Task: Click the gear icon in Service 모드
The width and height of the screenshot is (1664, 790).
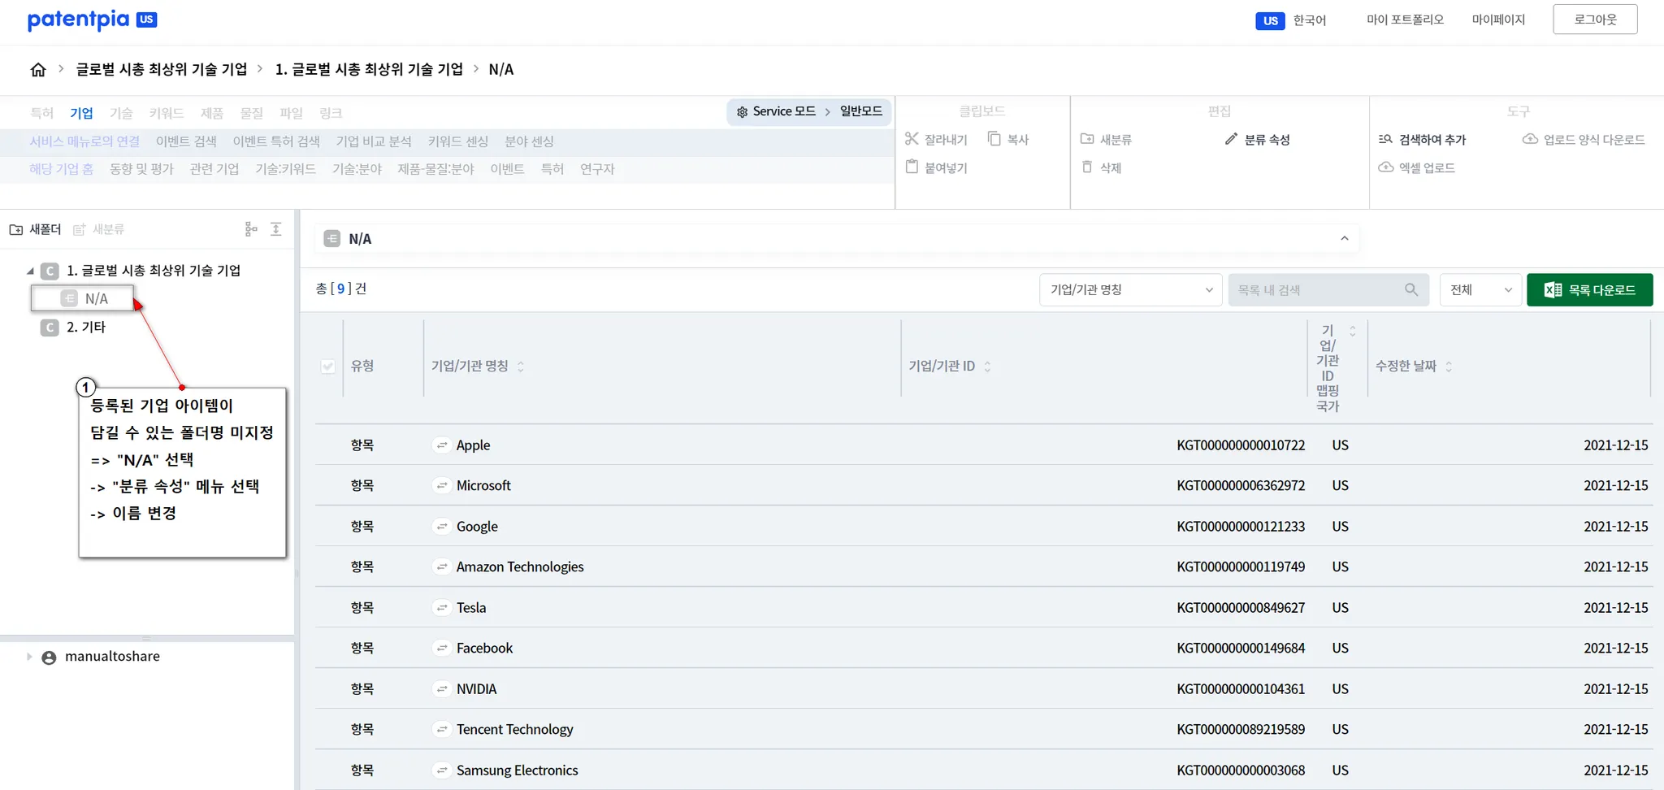Action: pos(742,112)
